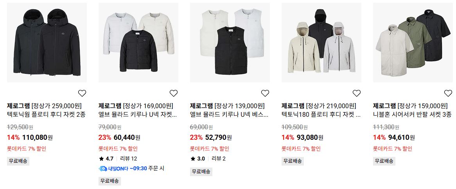Add 텍토닉180 플로티 후디 자켓 to wishlist
456x189 pixels.
[357, 93]
